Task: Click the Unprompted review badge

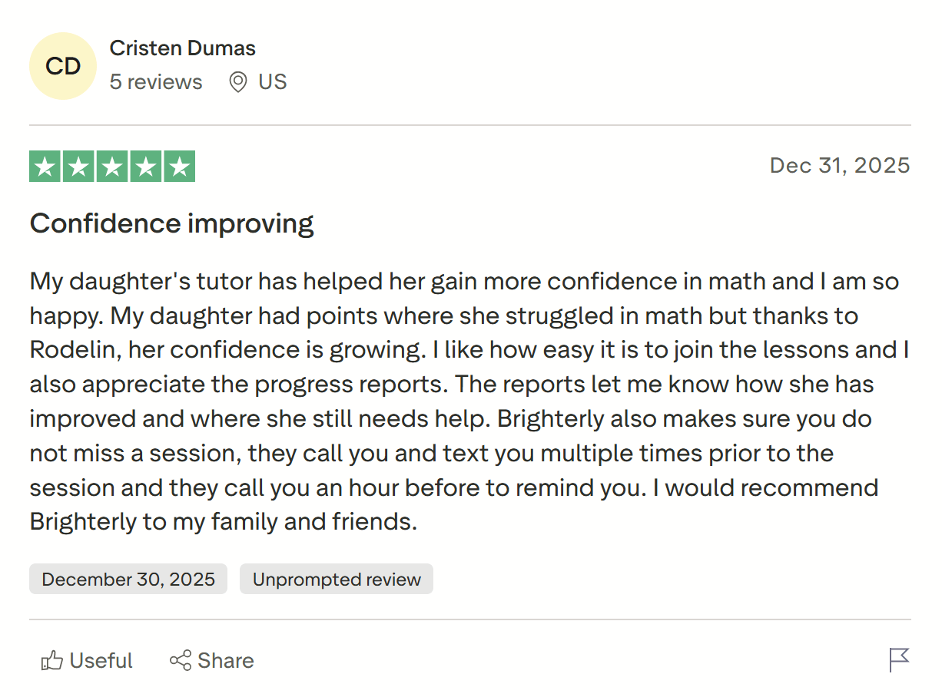Action: pyautogui.click(x=337, y=579)
